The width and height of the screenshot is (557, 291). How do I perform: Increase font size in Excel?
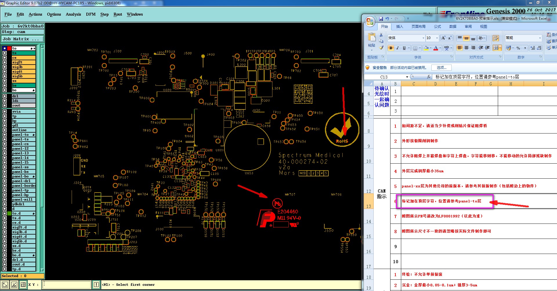(443, 38)
